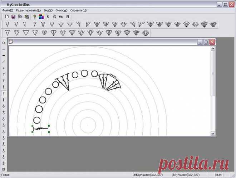The image size is (236, 178).
Task: Click the Save floppy disk icon
Action: pyautogui.click(x=13, y=16)
